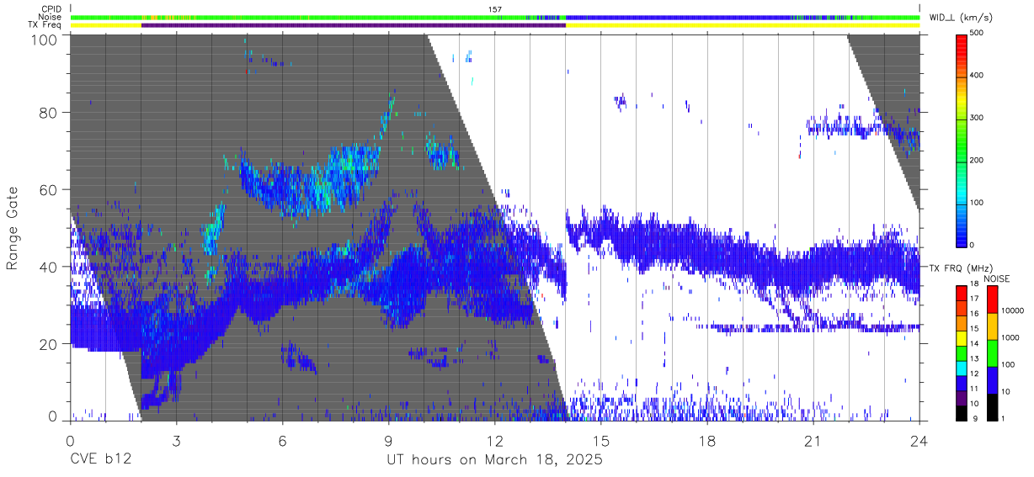Click the CPID label above the plot
This screenshot has width=1034, height=477.
pos(51,9)
